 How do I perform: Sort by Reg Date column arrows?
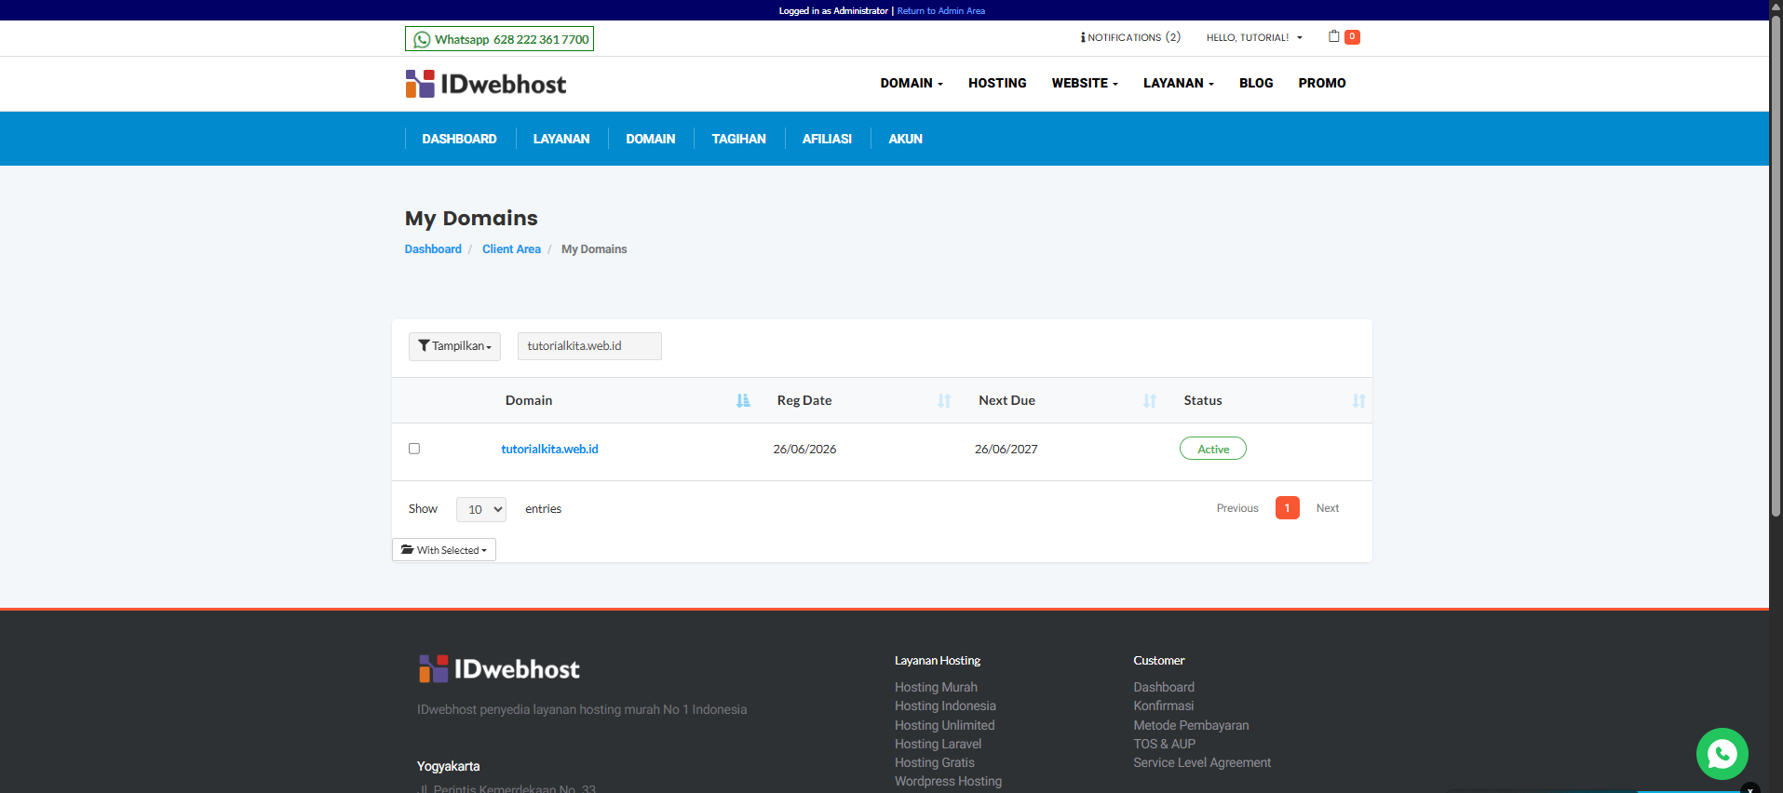[944, 400]
